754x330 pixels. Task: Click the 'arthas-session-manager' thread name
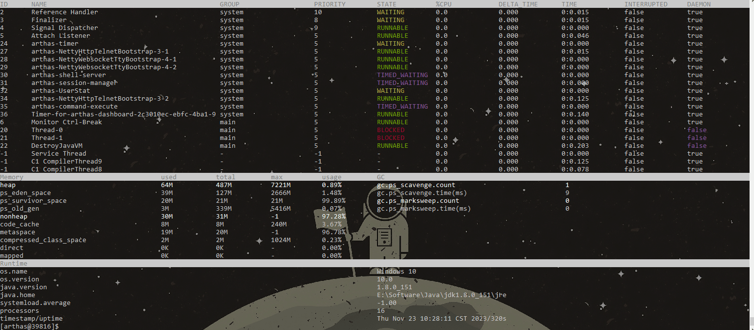(75, 83)
